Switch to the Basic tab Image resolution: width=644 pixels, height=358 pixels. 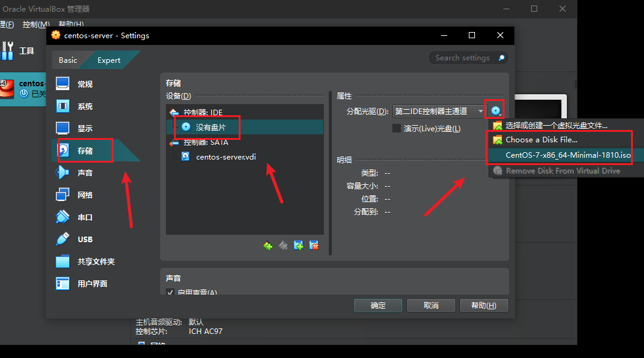(68, 60)
